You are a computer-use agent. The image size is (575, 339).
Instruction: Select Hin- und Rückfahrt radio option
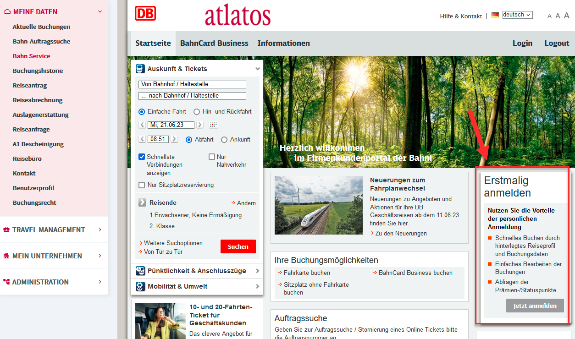(x=197, y=111)
